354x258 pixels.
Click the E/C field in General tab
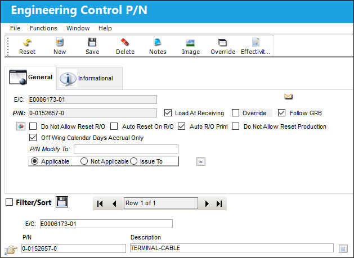tap(93, 99)
